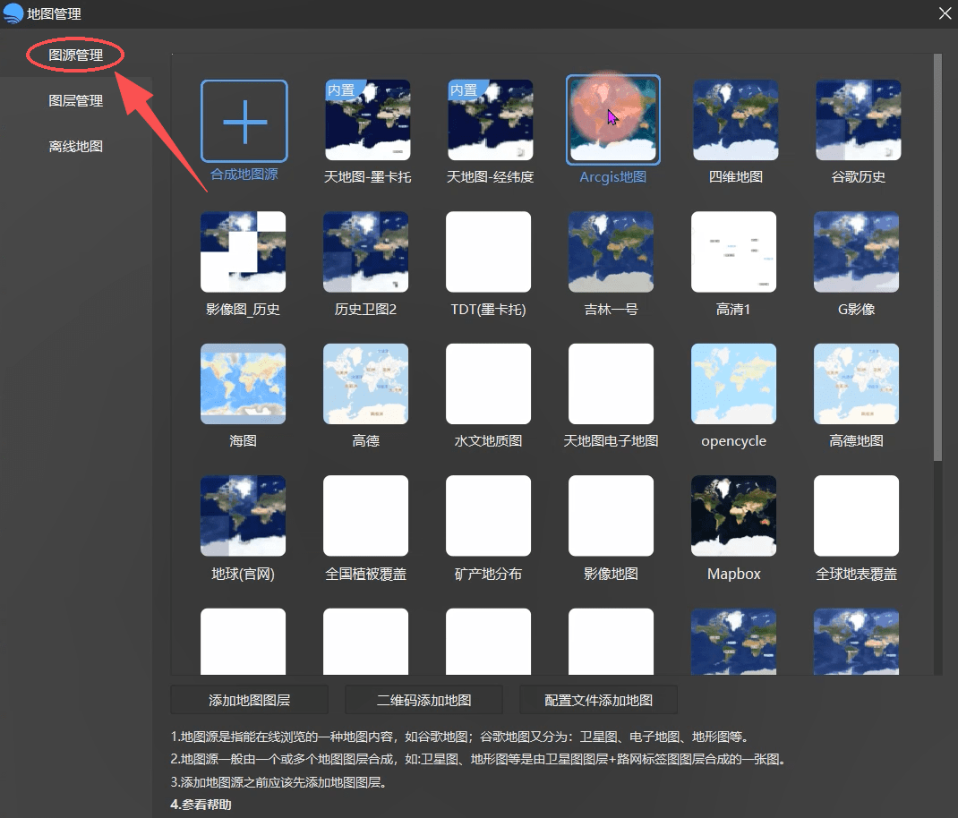Select the 水文地质图 map source
Screen dimensions: 958x818
(488, 384)
